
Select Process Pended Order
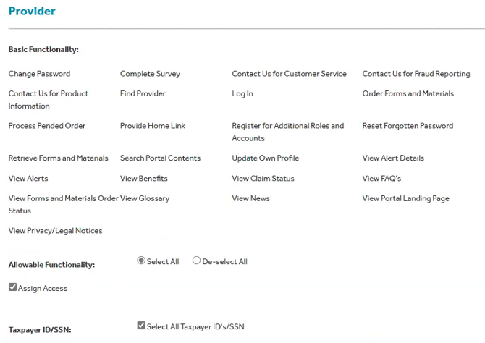click(x=47, y=126)
